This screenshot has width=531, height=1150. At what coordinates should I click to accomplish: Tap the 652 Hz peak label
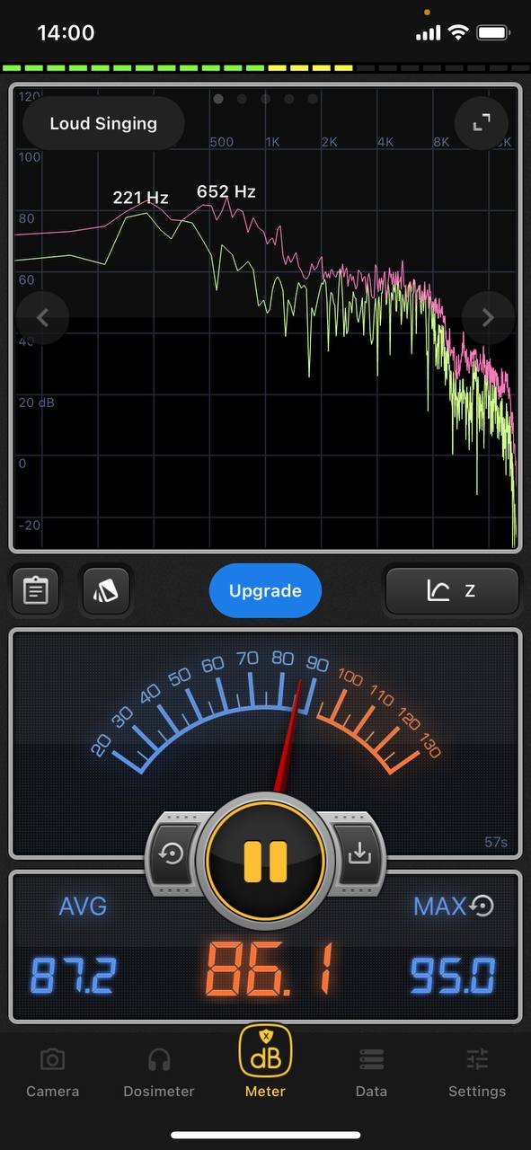coord(226,191)
